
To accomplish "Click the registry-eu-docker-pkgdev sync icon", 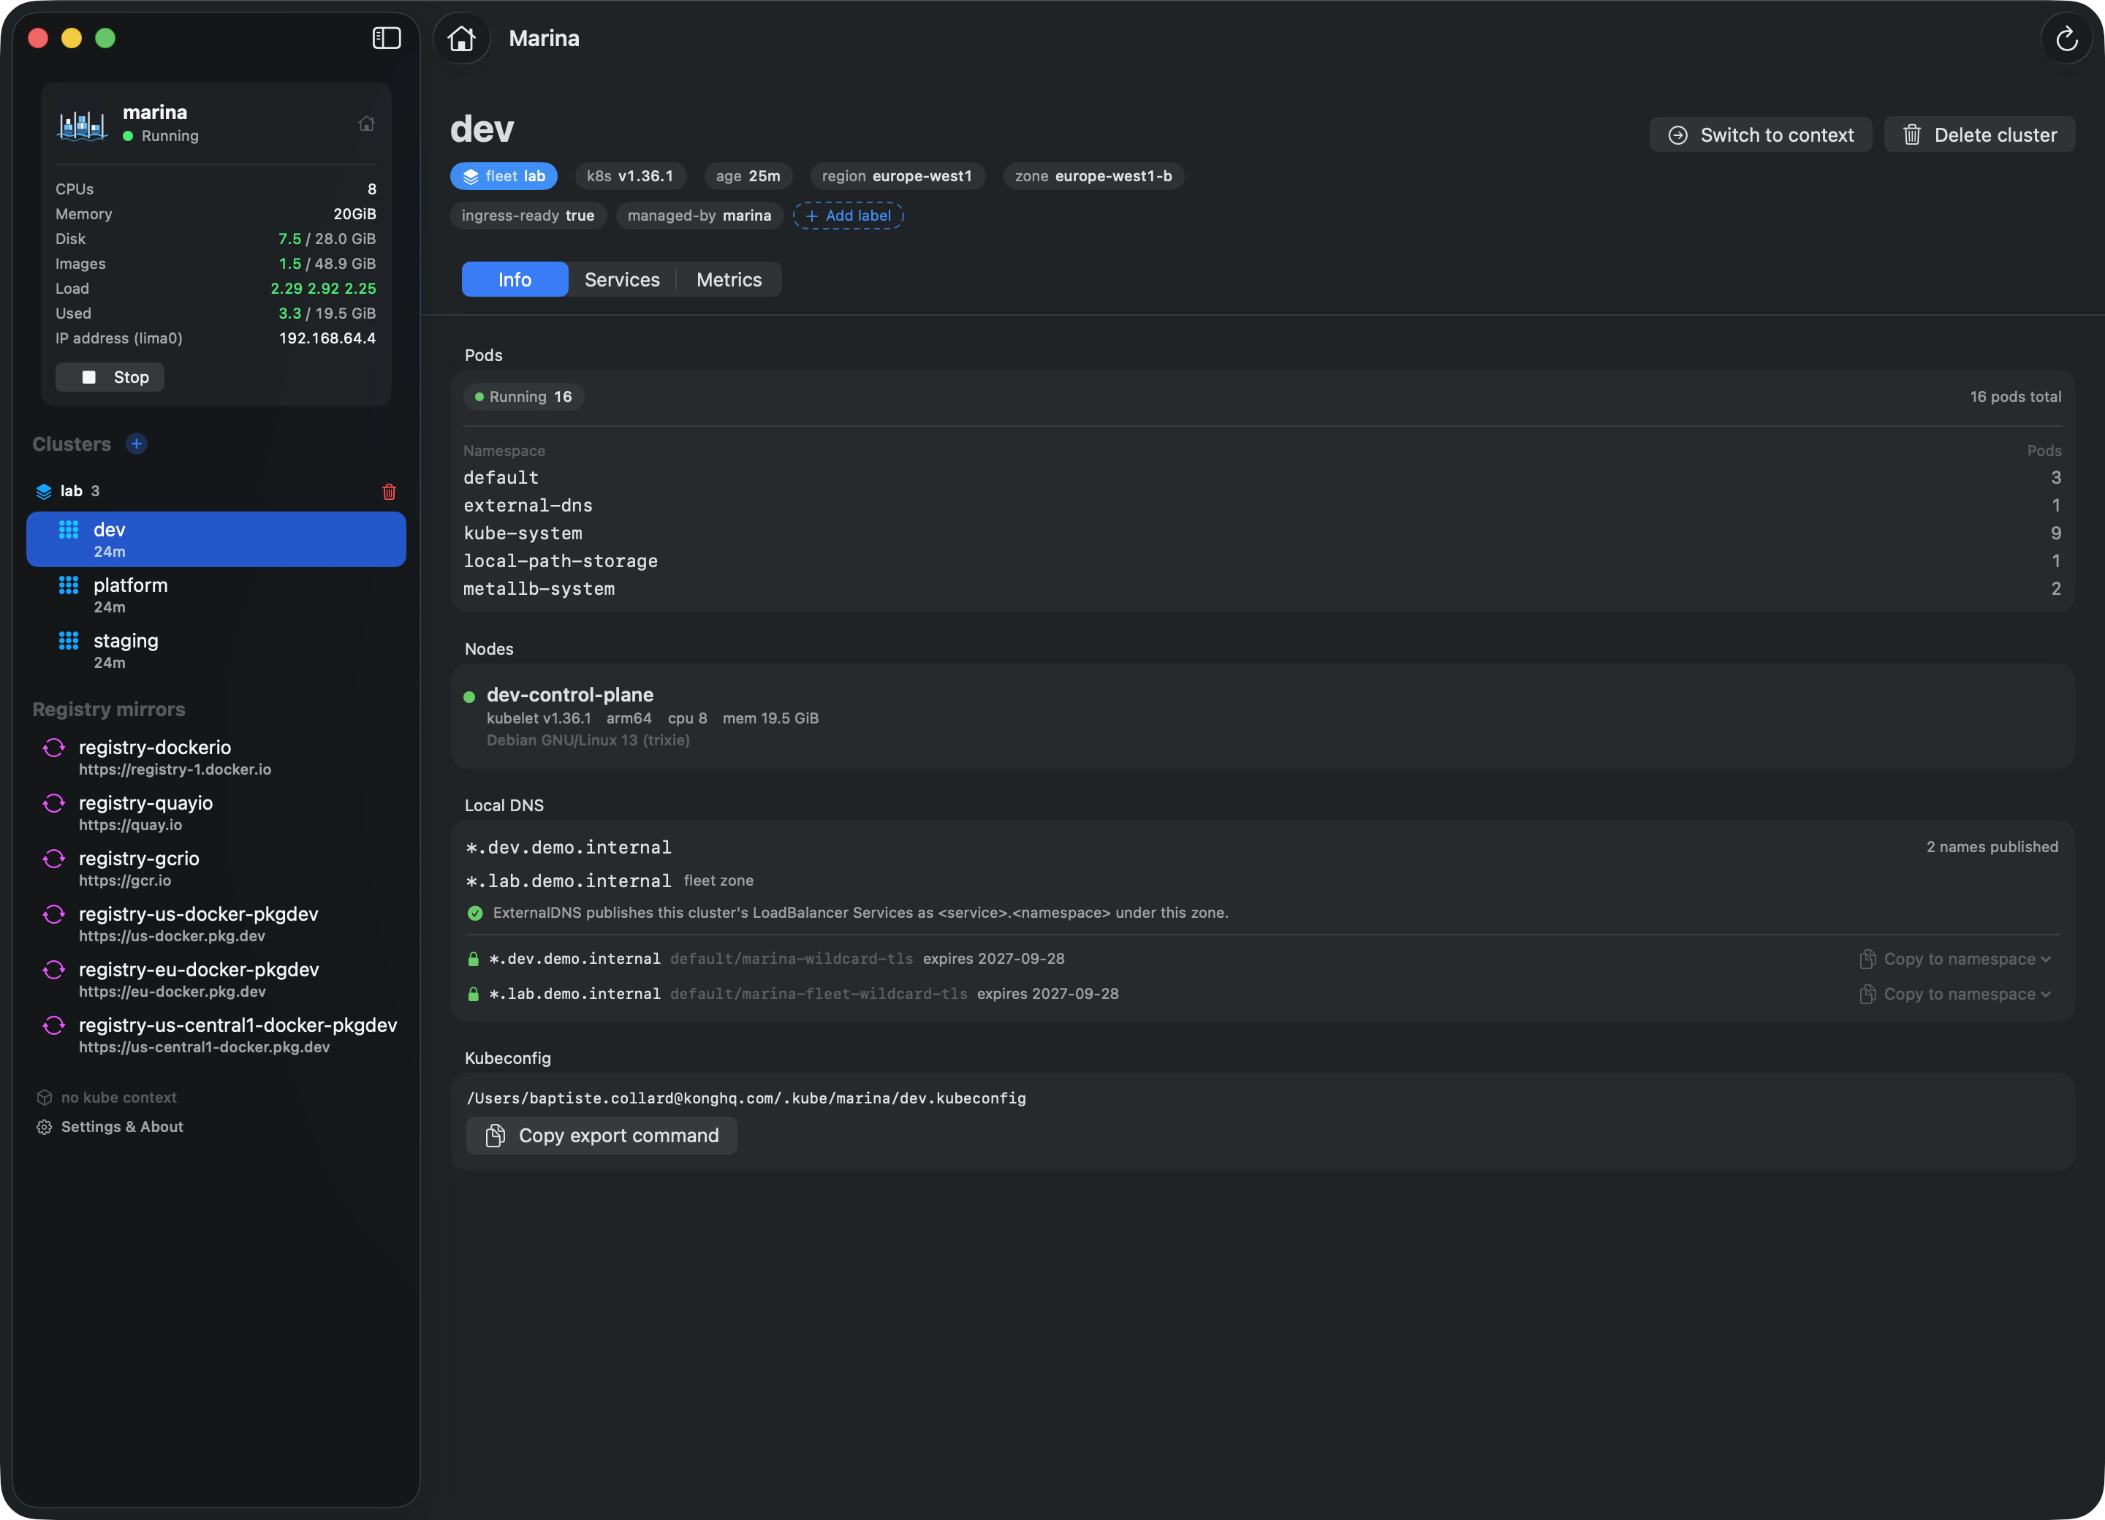I will coord(54,970).
